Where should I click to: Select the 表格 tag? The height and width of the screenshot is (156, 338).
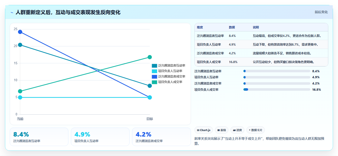tap(222, 130)
